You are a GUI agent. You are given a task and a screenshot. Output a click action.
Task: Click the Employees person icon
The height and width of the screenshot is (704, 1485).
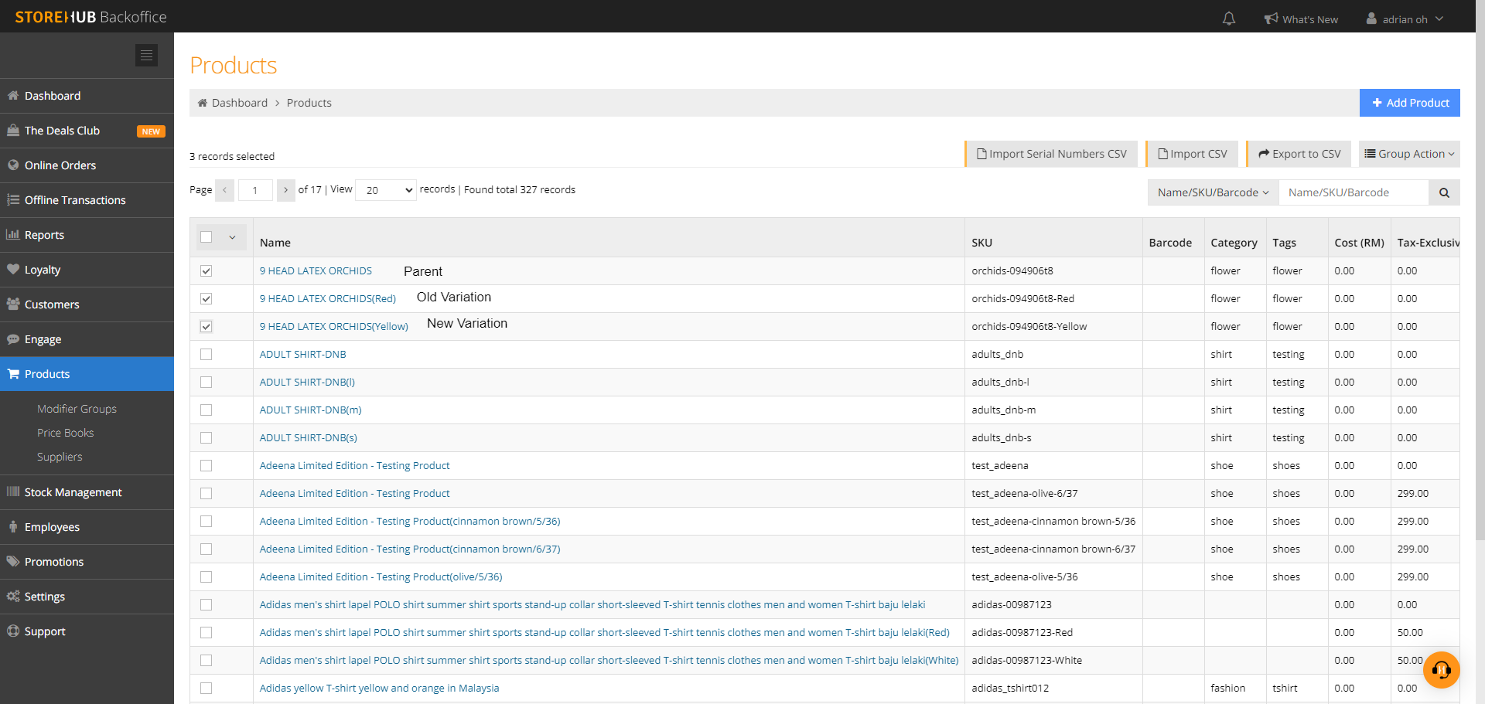(x=13, y=527)
